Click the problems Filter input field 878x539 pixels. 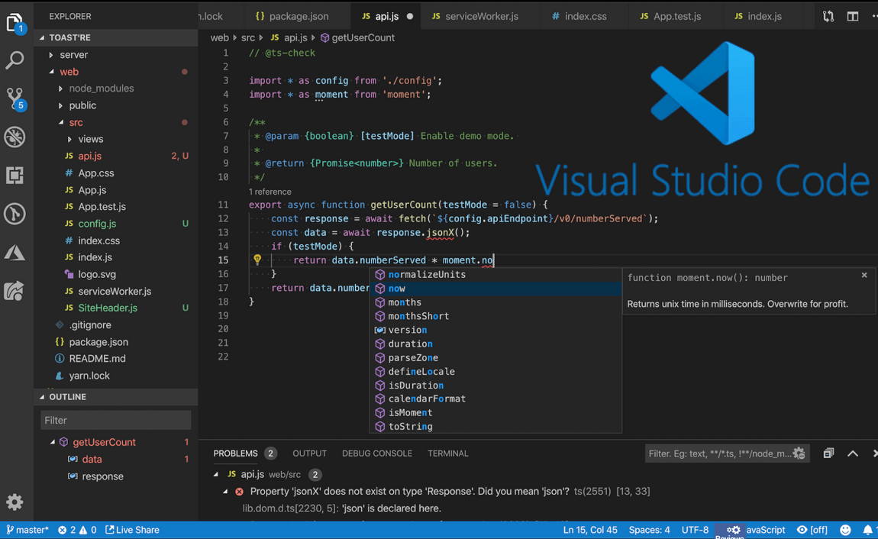click(718, 453)
